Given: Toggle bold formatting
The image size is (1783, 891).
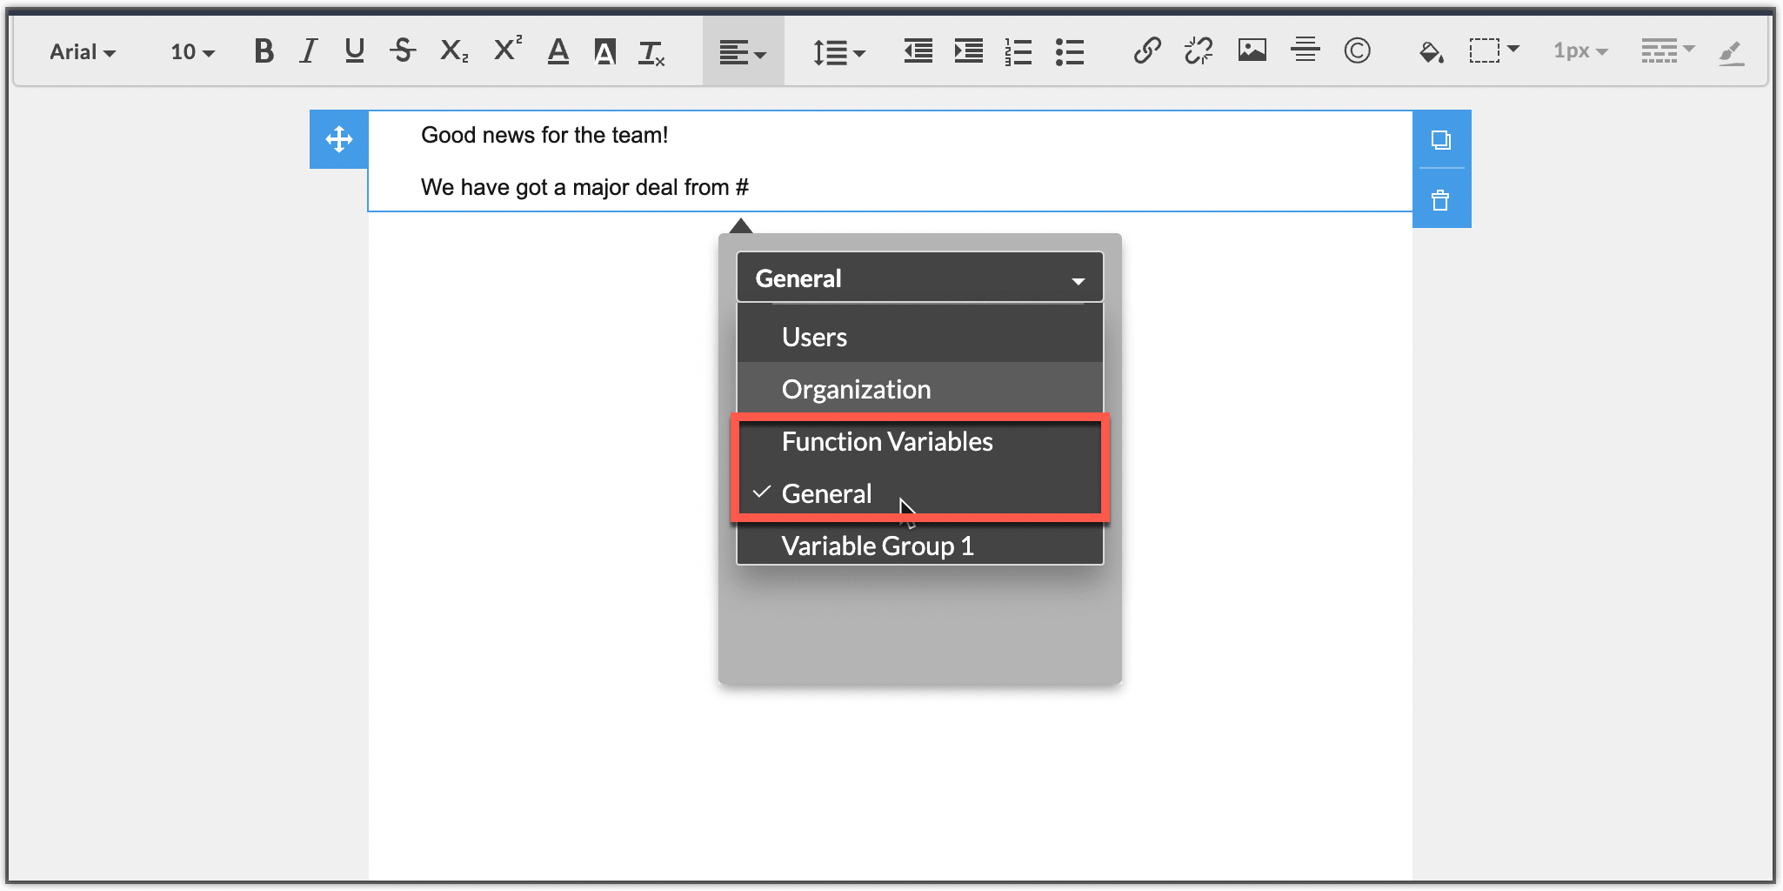Looking at the screenshot, I should (x=264, y=51).
